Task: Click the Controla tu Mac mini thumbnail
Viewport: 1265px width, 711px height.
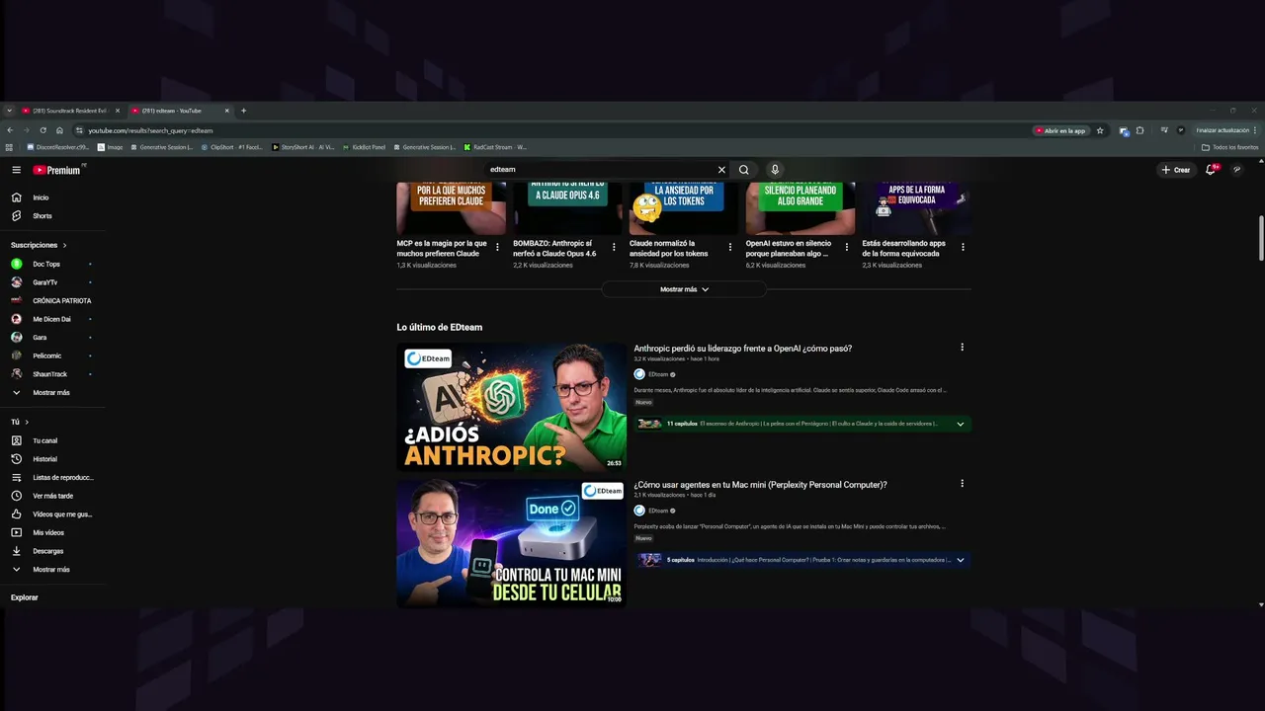Action: pyautogui.click(x=512, y=543)
